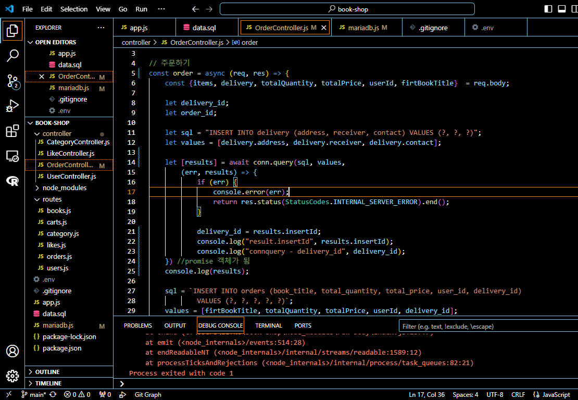The width and height of the screenshot is (578, 400).
Task: Click Ln 17, Col 36 cursor position
Action: pyautogui.click(x=427, y=394)
